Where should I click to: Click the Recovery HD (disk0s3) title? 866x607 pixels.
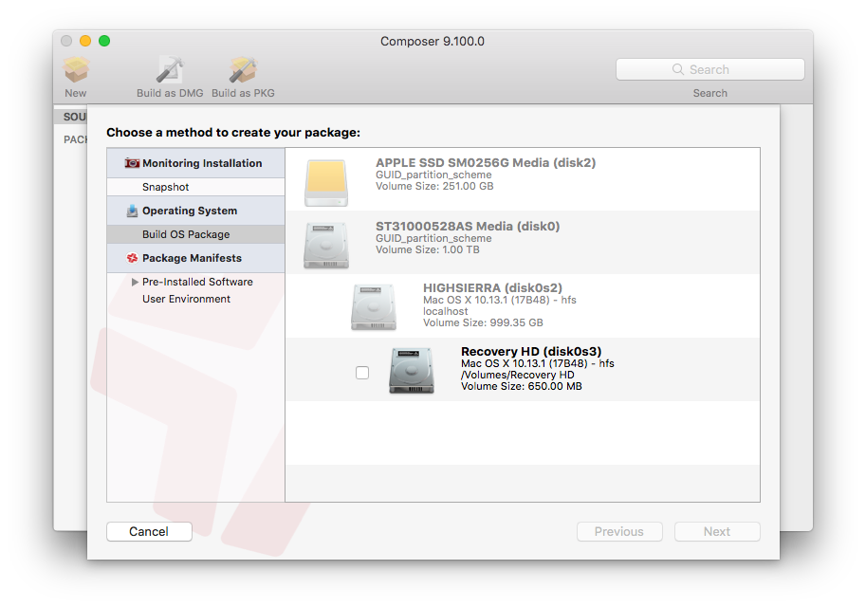[531, 351]
